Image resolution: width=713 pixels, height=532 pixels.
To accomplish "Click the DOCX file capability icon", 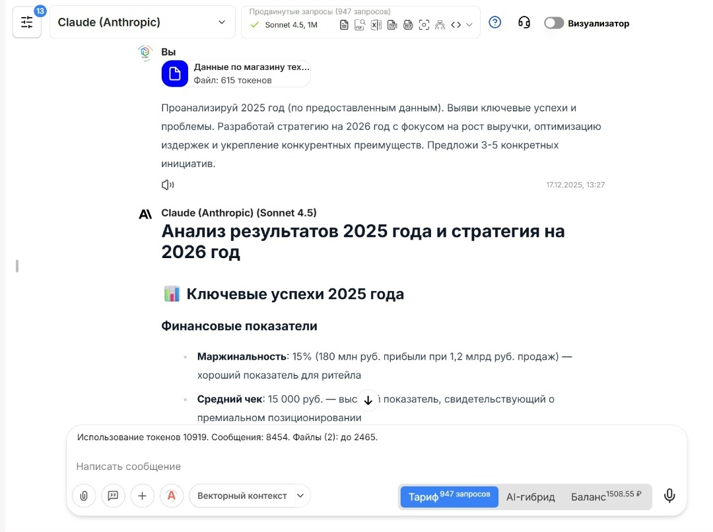I will click(408, 25).
